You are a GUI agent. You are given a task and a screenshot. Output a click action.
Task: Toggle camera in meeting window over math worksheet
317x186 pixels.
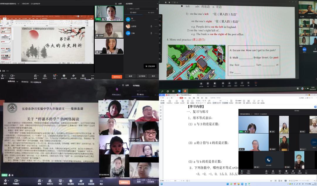(x=248, y=171)
